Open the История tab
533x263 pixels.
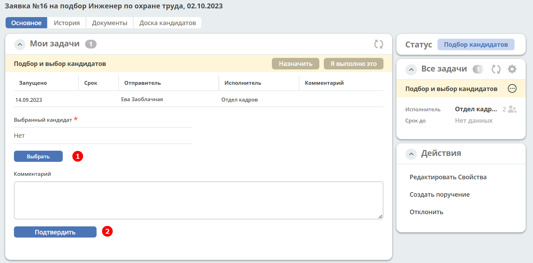tap(67, 23)
